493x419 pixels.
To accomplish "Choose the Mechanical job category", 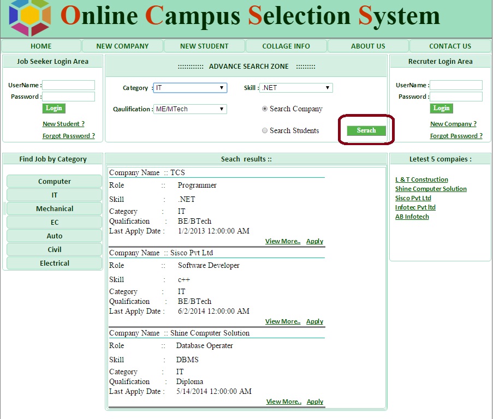I will tap(55, 208).
